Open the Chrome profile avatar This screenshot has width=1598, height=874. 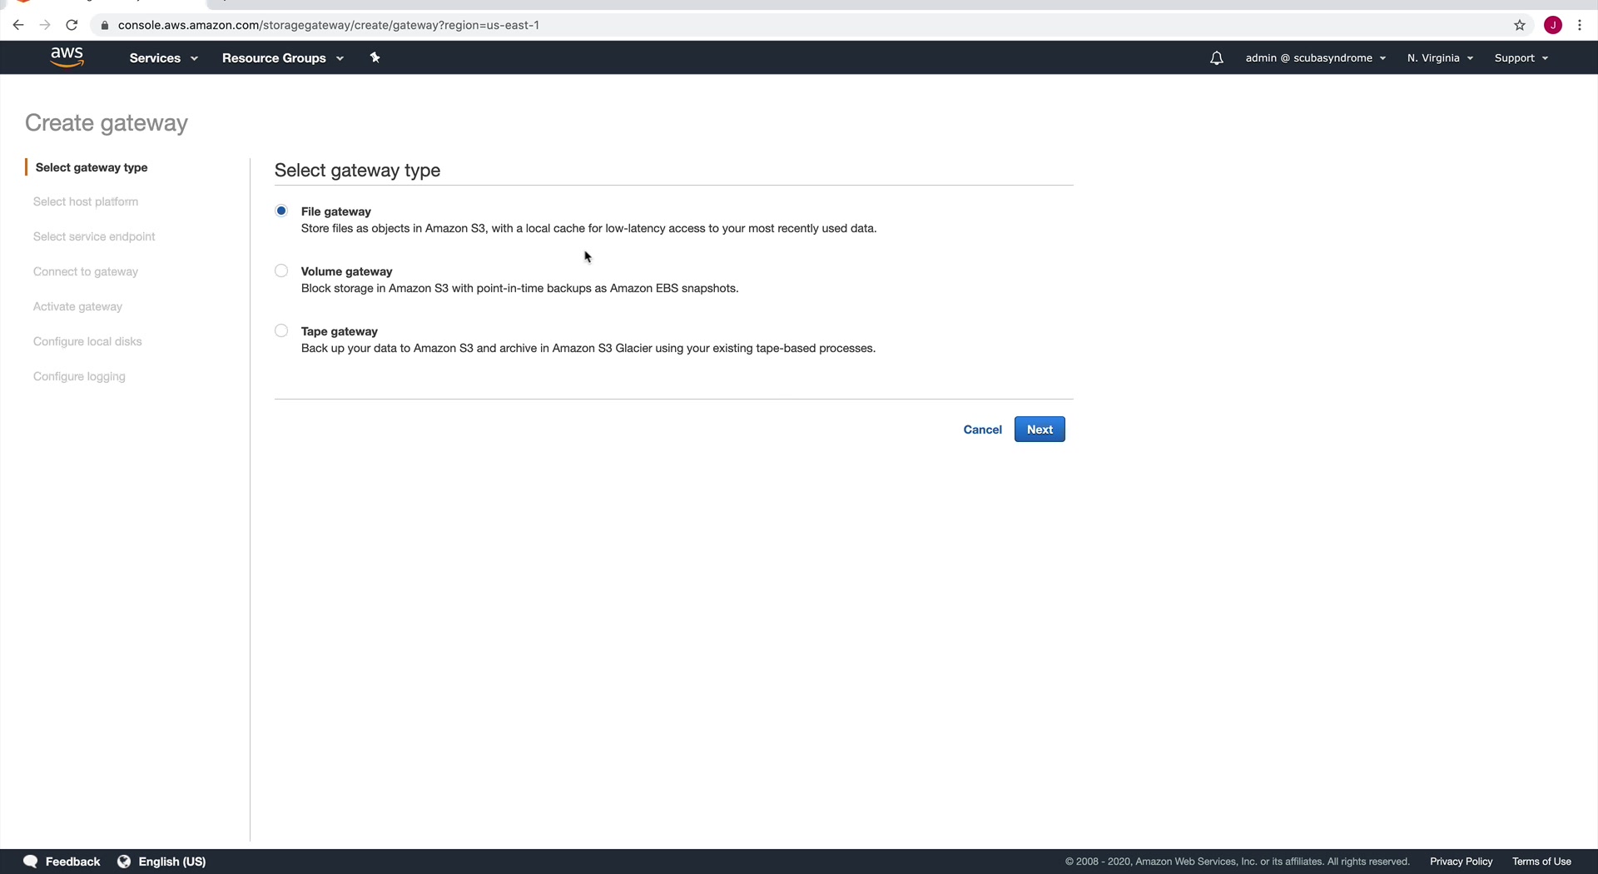point(1553,25)
